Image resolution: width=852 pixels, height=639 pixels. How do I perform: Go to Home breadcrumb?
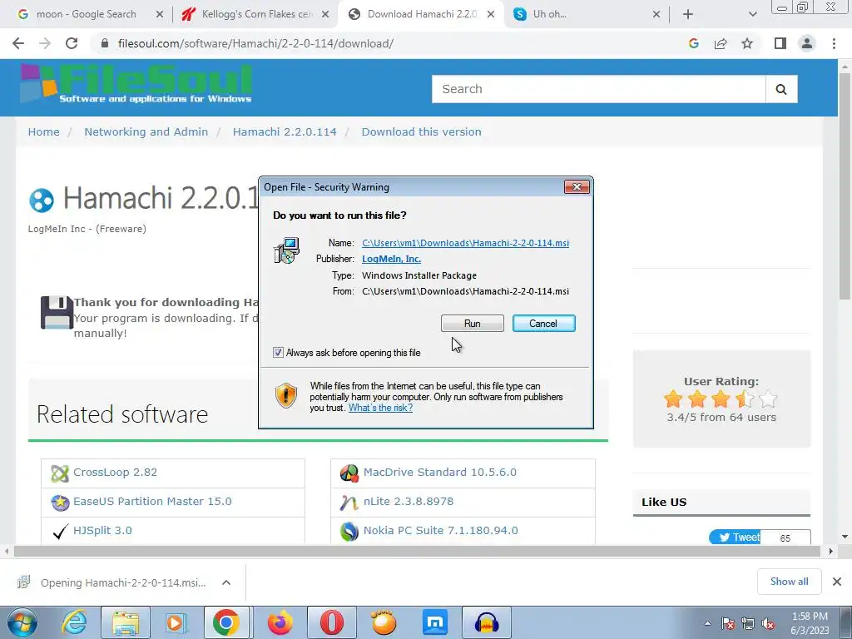[43, 132]
